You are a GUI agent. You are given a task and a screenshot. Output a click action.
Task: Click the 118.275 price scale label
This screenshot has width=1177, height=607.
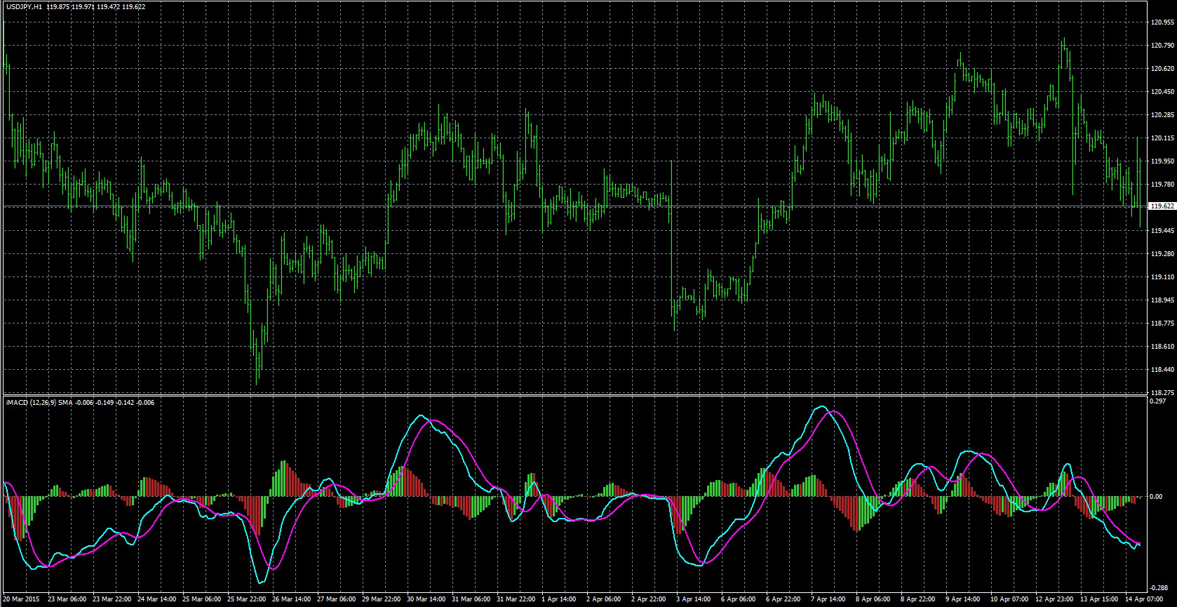[1162, 392]
